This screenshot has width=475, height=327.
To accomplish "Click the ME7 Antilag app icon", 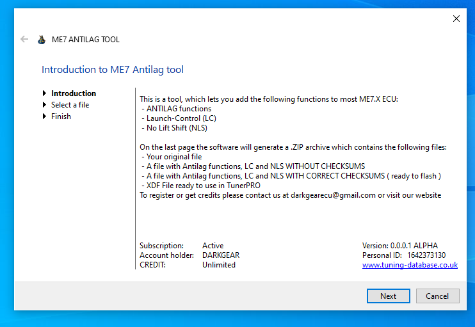I will (42, 39).
